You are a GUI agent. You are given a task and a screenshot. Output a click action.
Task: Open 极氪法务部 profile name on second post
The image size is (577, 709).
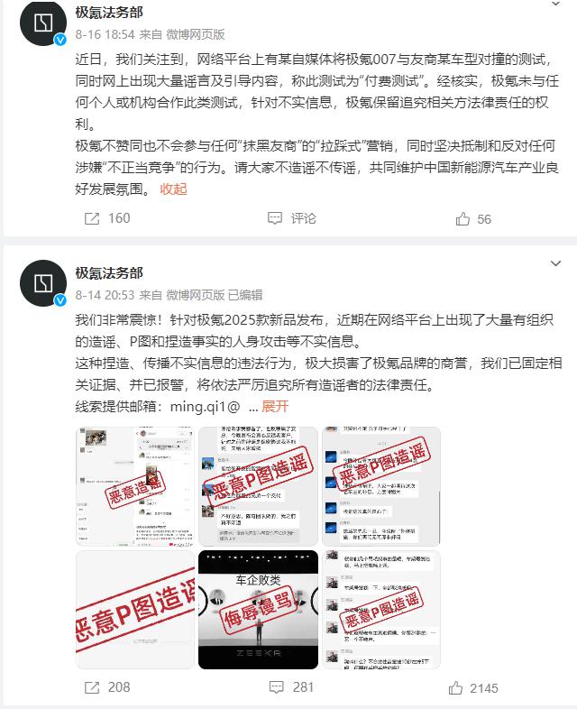click(109, 273)
